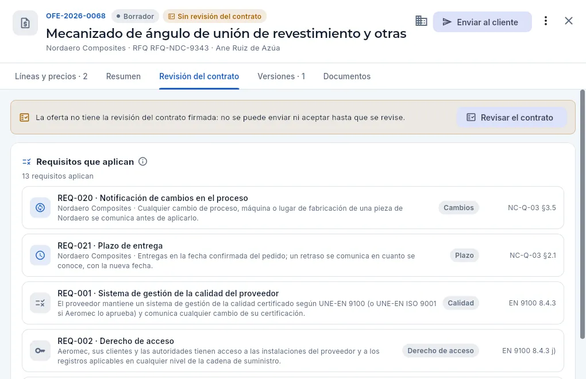Screen dimensions: 586x379
Task: Click reference EN 9100 8.4.3 on REQ-001
Action: coord(532,303)
